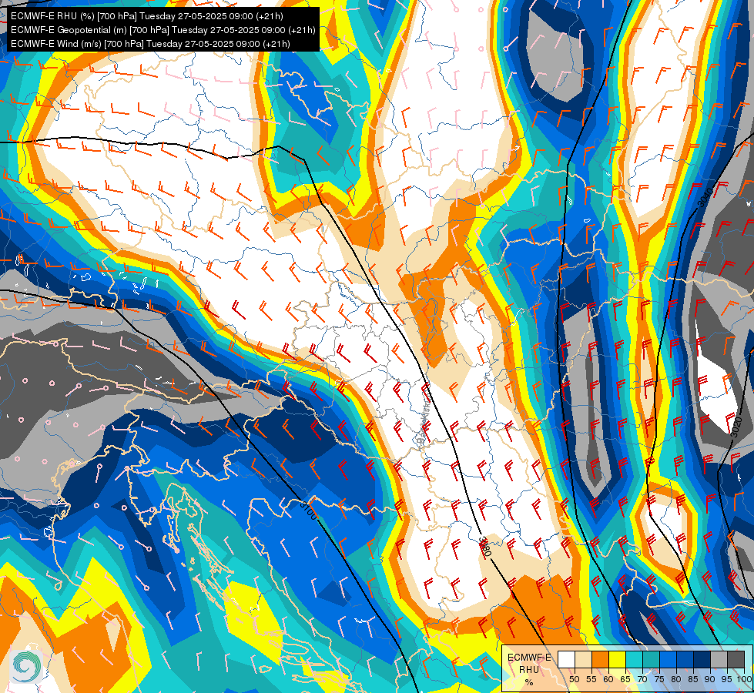Click the legend tick value 50
The height and width of the screenshot is (693, 754).
574,679
